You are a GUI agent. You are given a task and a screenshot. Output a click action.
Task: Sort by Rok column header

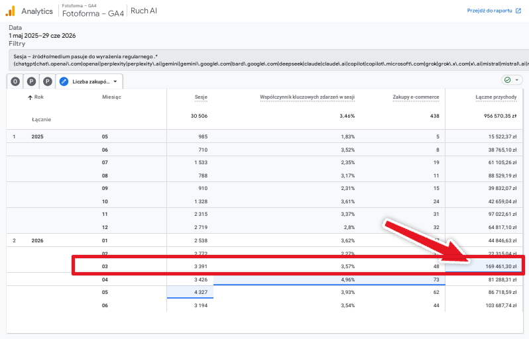39,97
